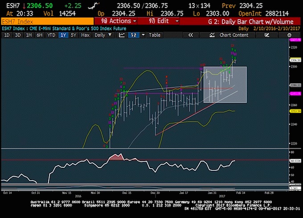Screen dimensions: 303x218
Task: Open the 96) Actions menu
Action: (x=115, y=21)
